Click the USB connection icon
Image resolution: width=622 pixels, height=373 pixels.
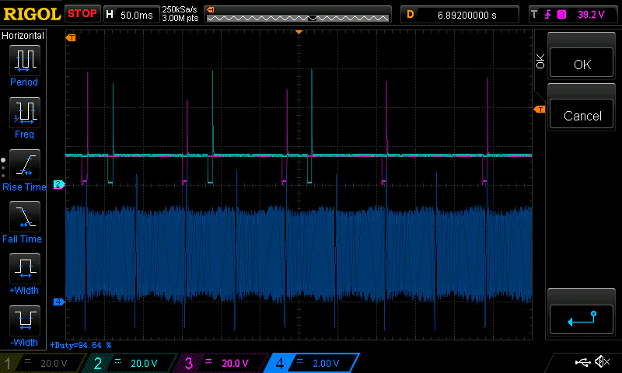(x=582, y=362)
